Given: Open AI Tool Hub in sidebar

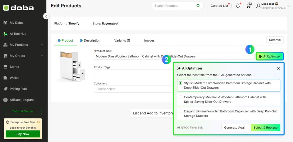Looking at the screenshot, I should click(x=18, y=34).
